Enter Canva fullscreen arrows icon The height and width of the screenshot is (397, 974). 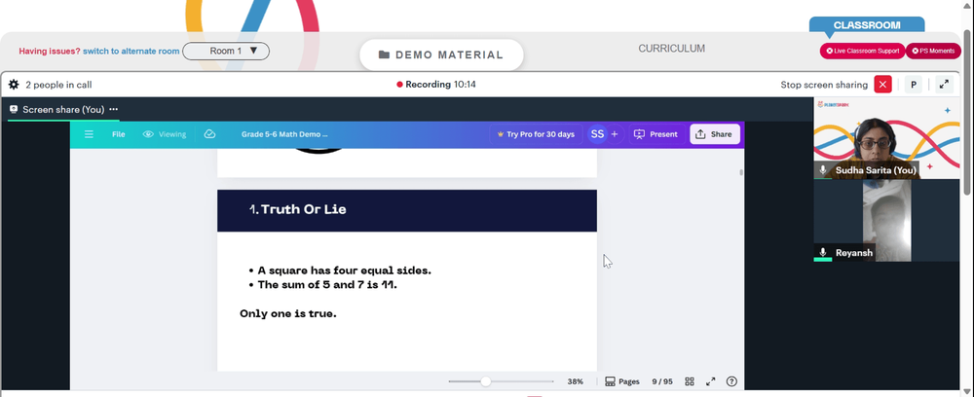pyautogui.click(x=711, y=381)
